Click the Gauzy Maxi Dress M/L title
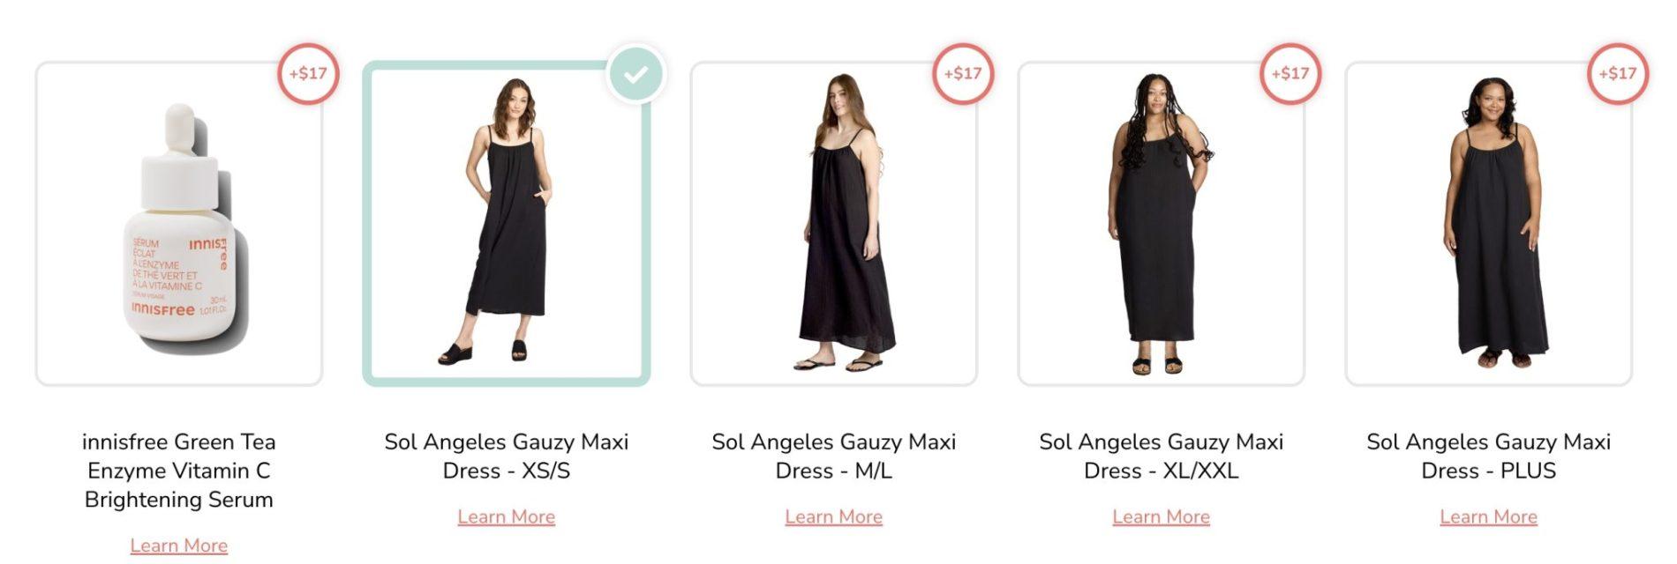The width and height of the screenshot is (1677, 564). point(834,456)
